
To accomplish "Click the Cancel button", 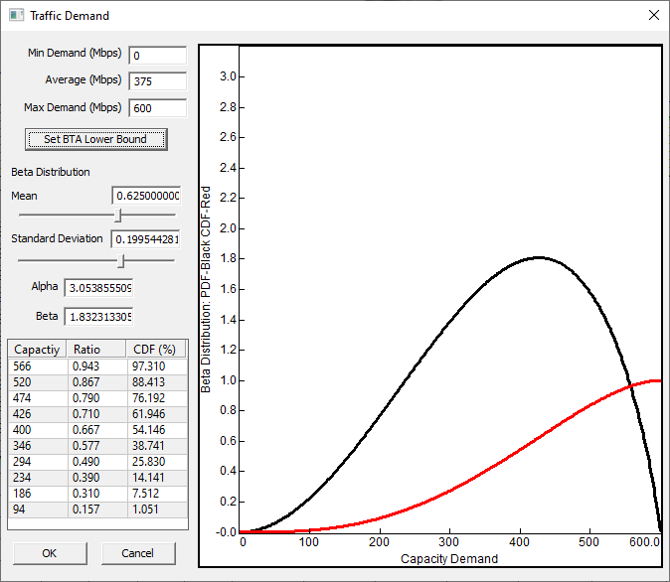I will point(137,553).
